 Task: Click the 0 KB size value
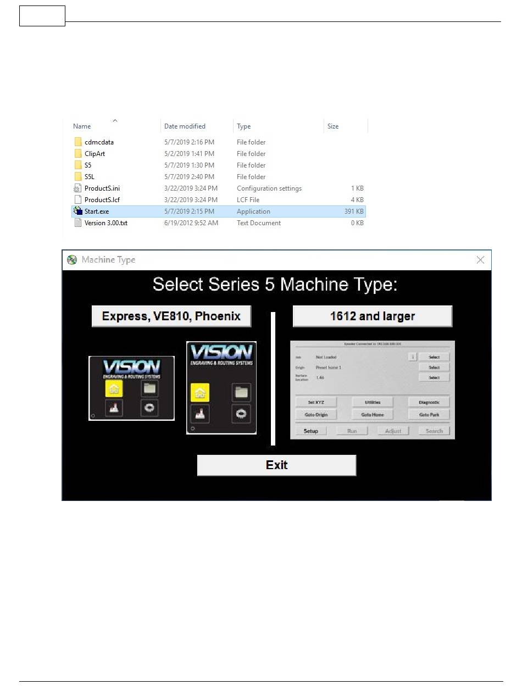click(357, 223)
